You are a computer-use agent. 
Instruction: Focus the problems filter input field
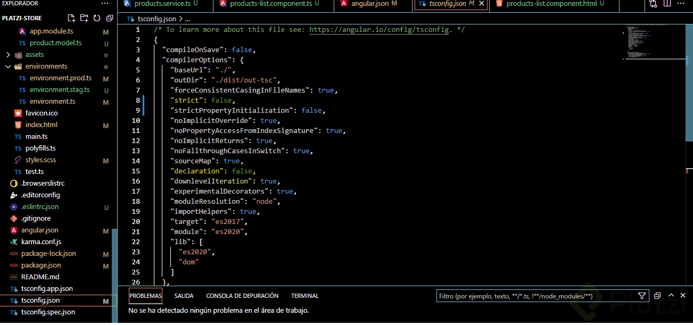click(x=537, y=296)
